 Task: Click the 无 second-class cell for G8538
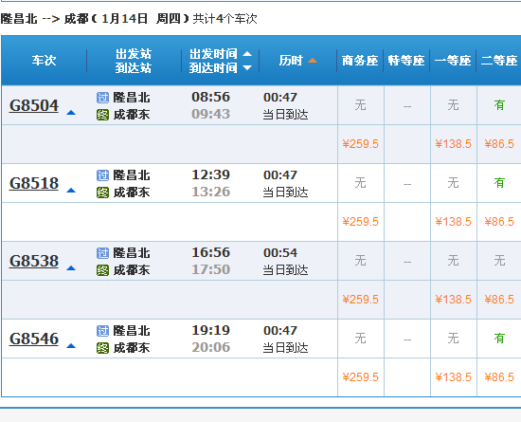499,261
